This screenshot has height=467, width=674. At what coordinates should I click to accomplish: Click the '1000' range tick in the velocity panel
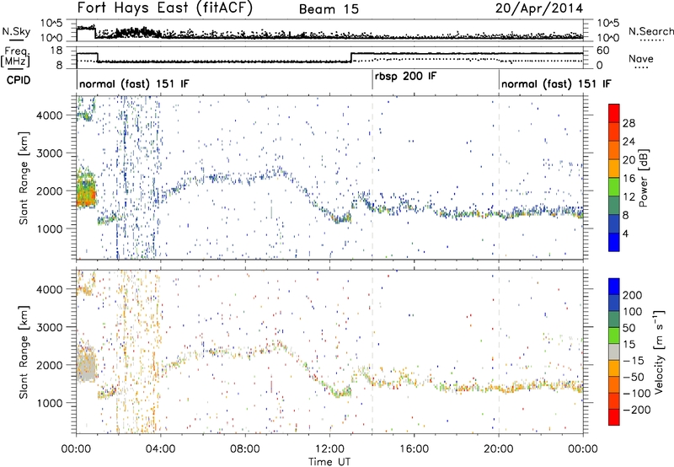coord(49,403)
